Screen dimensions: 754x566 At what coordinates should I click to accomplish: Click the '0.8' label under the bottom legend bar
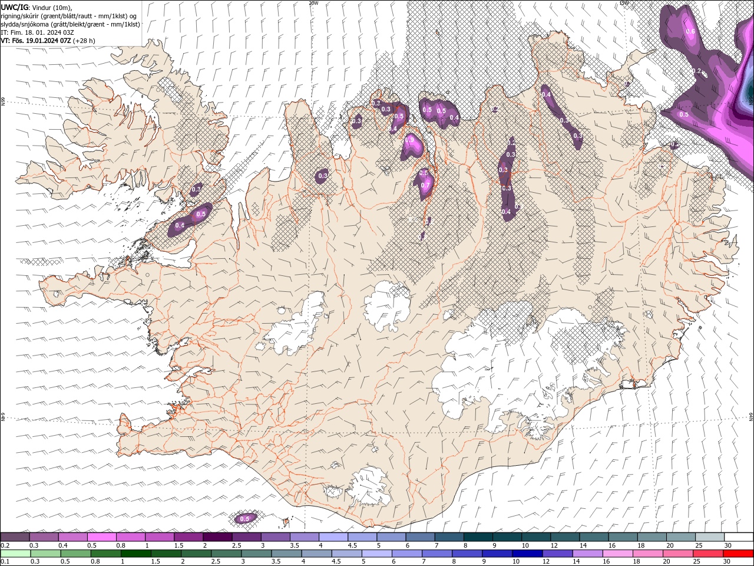95,562
